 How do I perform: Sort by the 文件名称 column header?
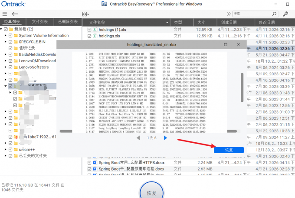126,22
